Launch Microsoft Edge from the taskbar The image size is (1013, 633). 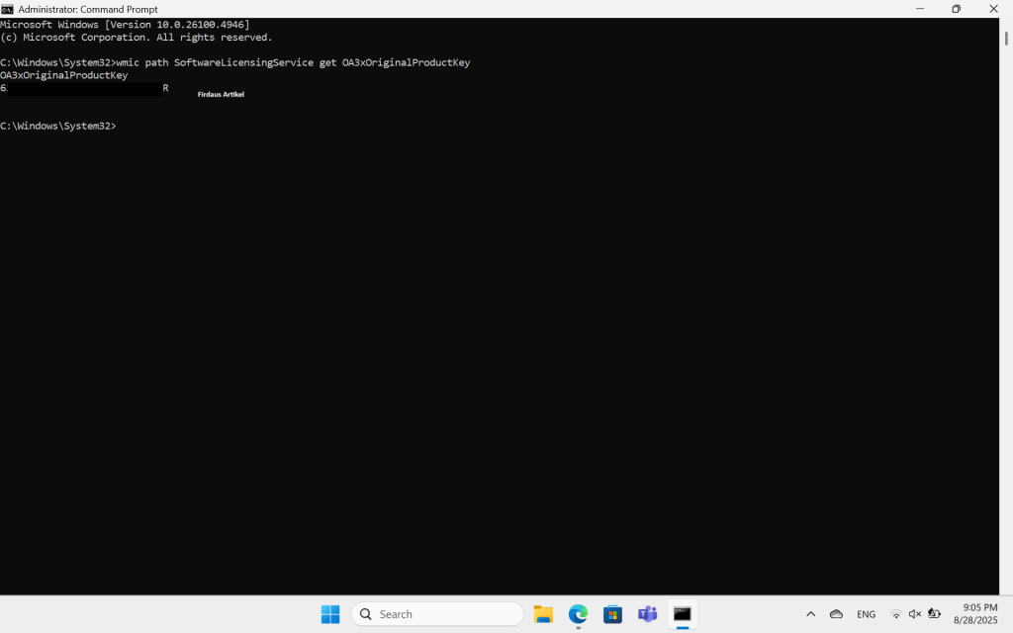578,614
